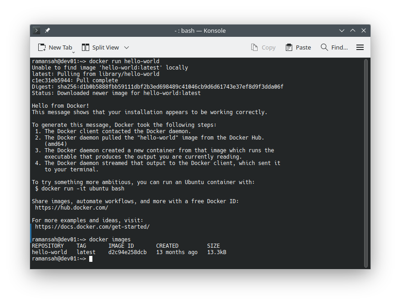Minimize the Konsole window
The width and height of the screenshot is (401, 305).
click(x=342, y=30)
